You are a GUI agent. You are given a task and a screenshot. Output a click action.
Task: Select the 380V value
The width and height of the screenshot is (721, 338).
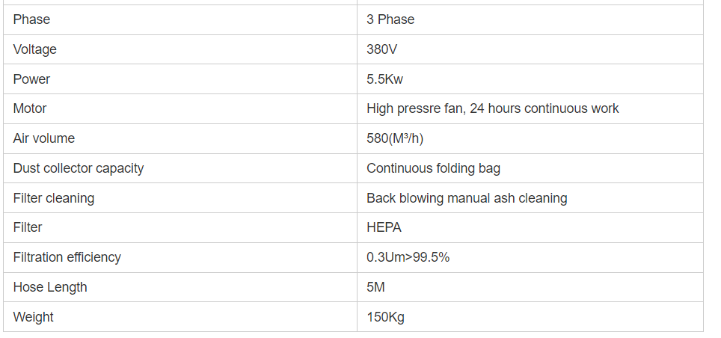(x=382, y=49)
